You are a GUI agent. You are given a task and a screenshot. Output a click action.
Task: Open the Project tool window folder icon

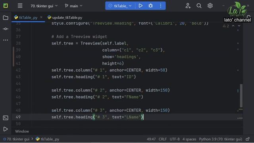(x=6, y=17)
